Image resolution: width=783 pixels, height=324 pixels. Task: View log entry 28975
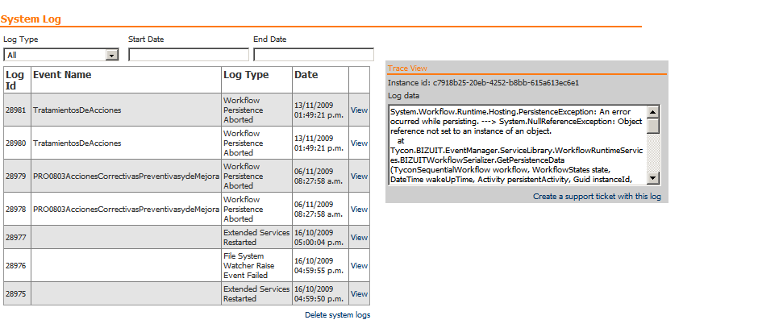pos(359,294)
